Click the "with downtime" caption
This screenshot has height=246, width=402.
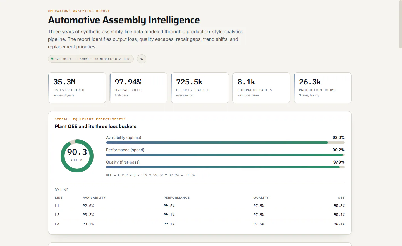(248, 95)
